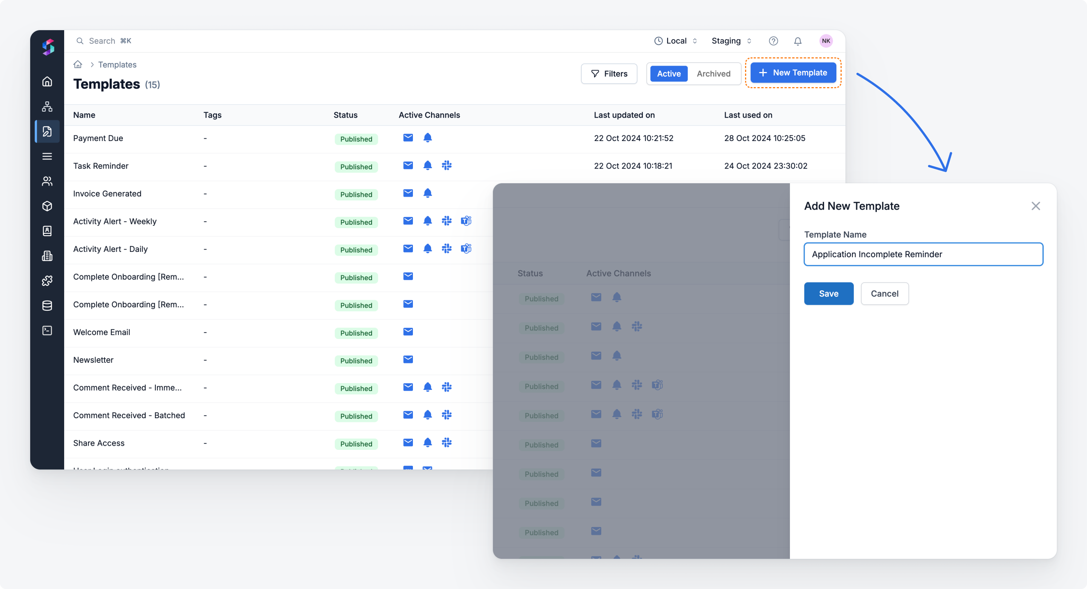
Task: Expand the Local timezone dropdown
Action: (676, 41)
